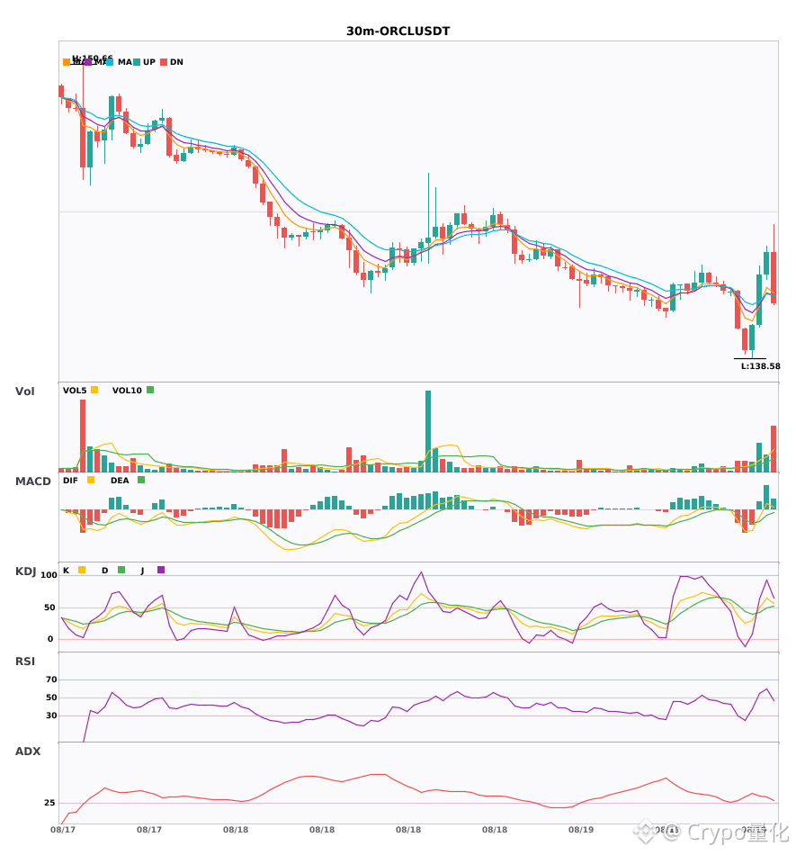Click the RSI axis value 30
The image size is (796, 855).
tap(51, 715)
